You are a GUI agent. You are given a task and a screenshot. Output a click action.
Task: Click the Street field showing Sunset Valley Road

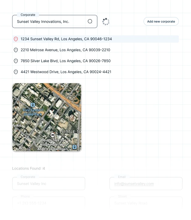[x=146, y=203]
